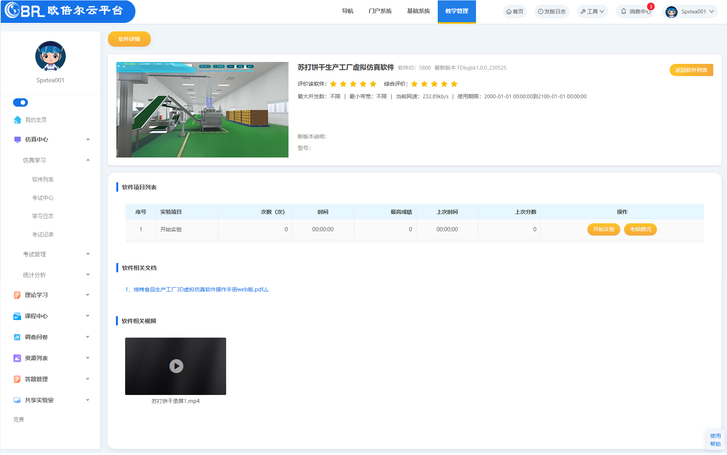Rate software with the first star
The width and height of the screenshot is (727, 455).
[x=333, y=84]
